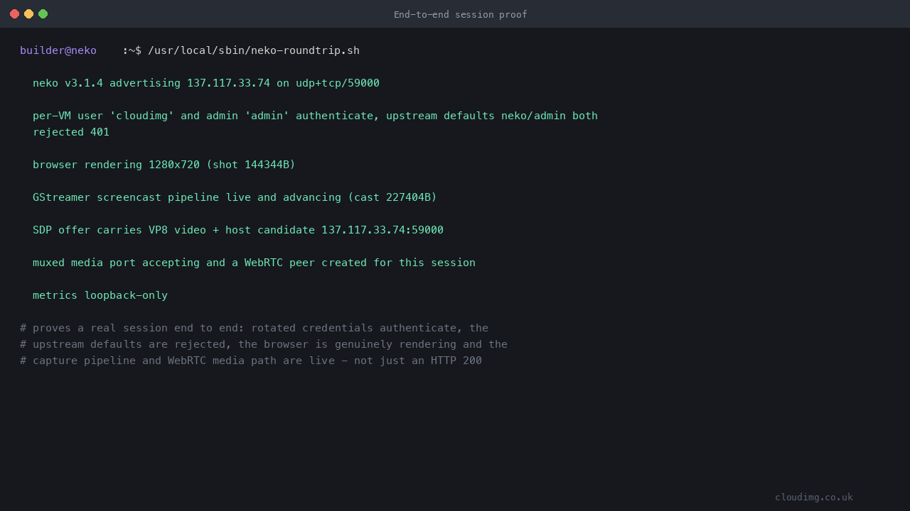Click the browser rendering 1280x720 line

pos(164,165)
